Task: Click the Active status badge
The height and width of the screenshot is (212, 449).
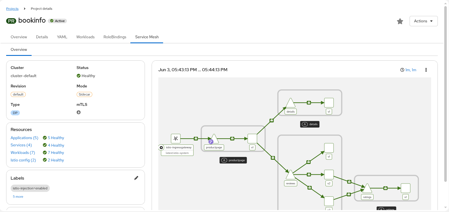Action: (57, 21)
